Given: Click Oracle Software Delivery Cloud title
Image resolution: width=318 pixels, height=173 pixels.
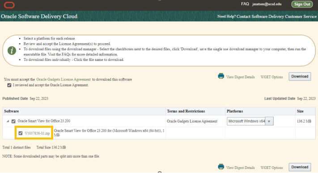Looking at the screenshot, I should (39, 16).
